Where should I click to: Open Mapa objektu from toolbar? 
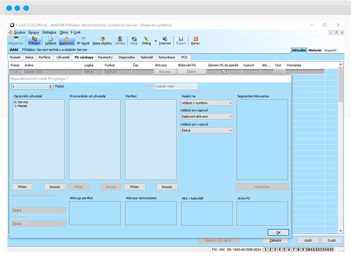click(x=102, y=40)
